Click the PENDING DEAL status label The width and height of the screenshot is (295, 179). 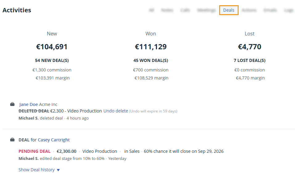(35, 151)
